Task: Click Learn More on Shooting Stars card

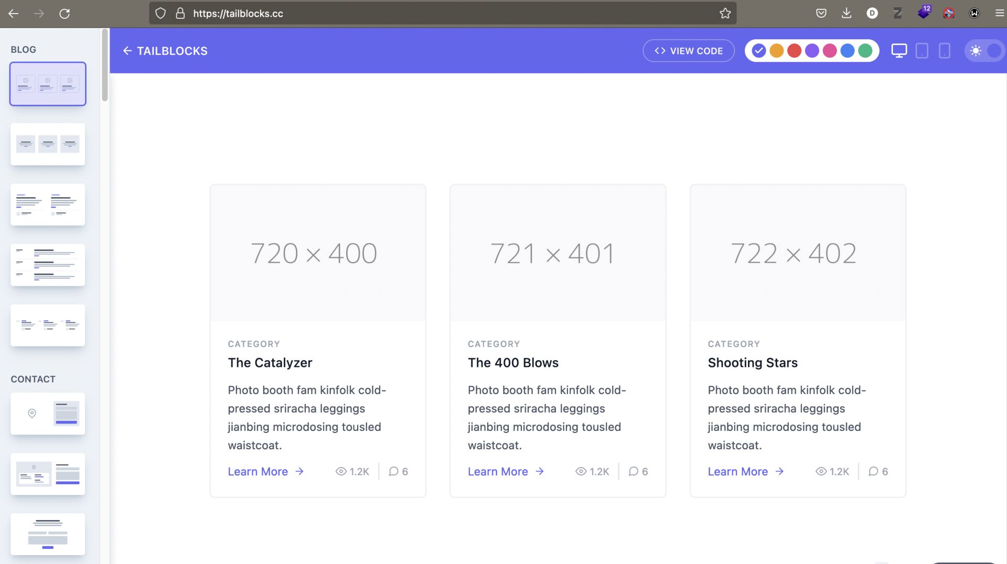Action: click(x=746, y=471)
